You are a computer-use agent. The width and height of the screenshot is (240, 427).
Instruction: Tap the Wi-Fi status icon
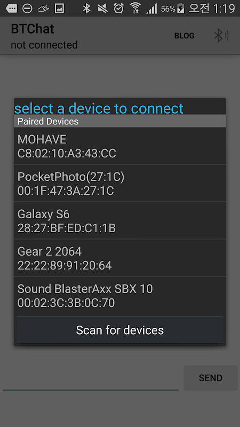click(x=135, y=8)
